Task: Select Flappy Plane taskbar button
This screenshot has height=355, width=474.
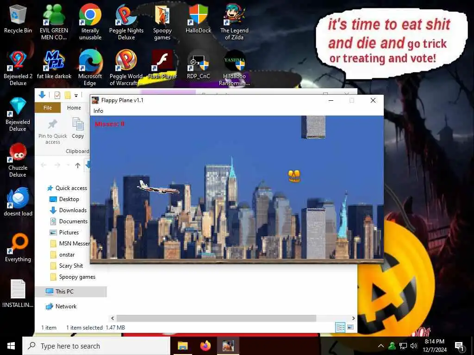Action: tap(228, 346)
